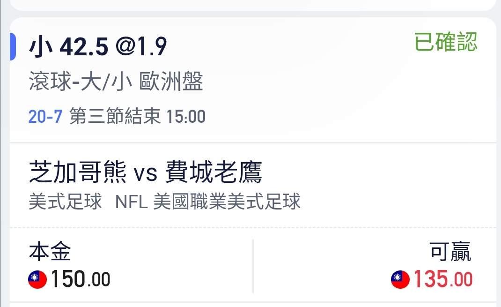Tap the vertical divider between stake and winnings

pos(253,266)
